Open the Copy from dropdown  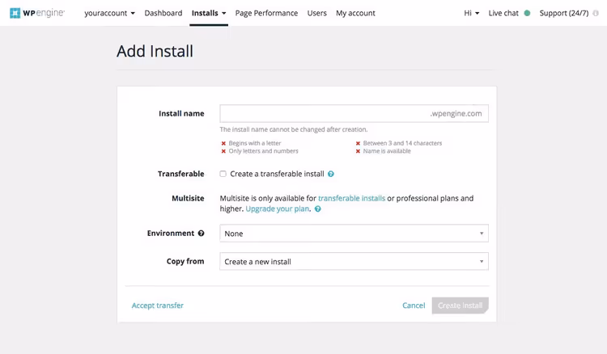[x=354, y=262]
